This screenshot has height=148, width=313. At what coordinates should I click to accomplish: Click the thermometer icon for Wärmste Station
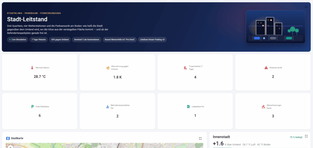click(32, 68)
